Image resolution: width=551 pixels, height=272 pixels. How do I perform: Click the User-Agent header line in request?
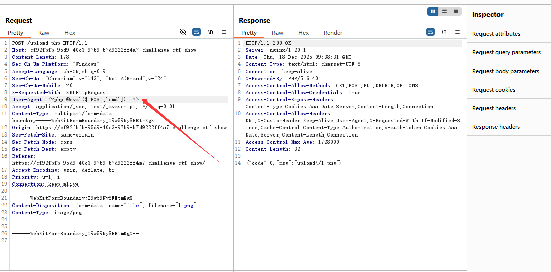click(76, 99)
